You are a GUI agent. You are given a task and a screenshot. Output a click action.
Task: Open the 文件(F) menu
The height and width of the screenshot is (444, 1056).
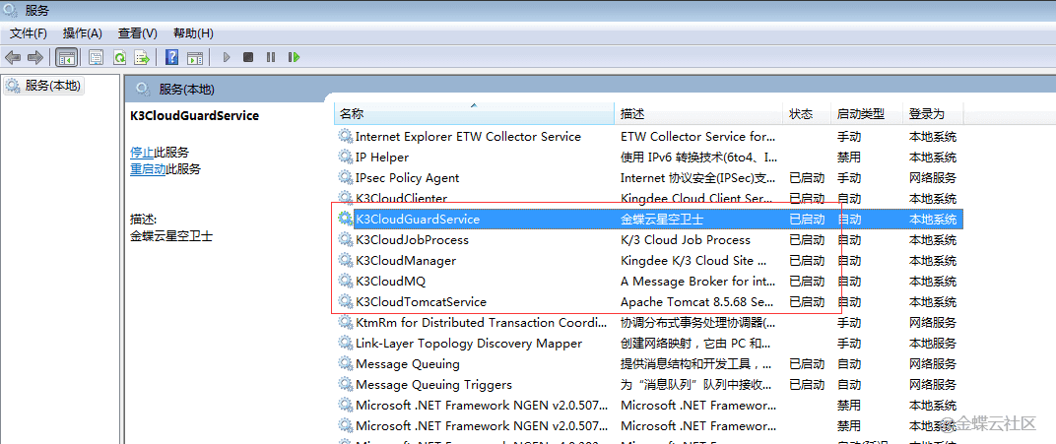29,32
